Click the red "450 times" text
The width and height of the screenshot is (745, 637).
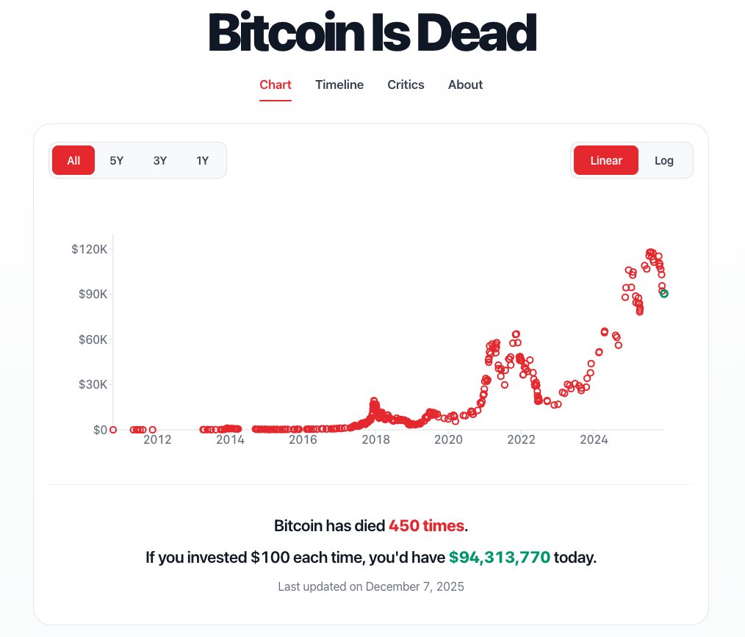(x=426, y=526)
